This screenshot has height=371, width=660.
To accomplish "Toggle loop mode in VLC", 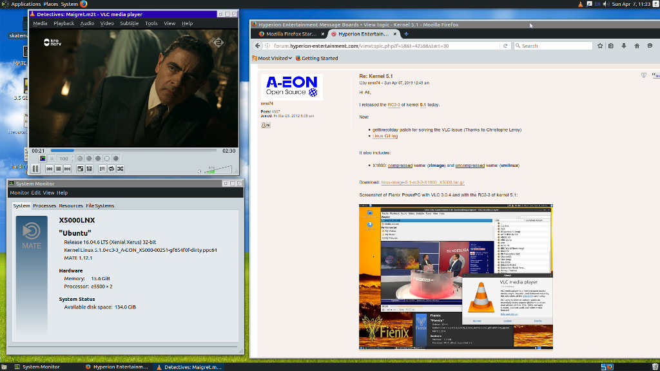I will pyautogui.click(x=111, y=169).
